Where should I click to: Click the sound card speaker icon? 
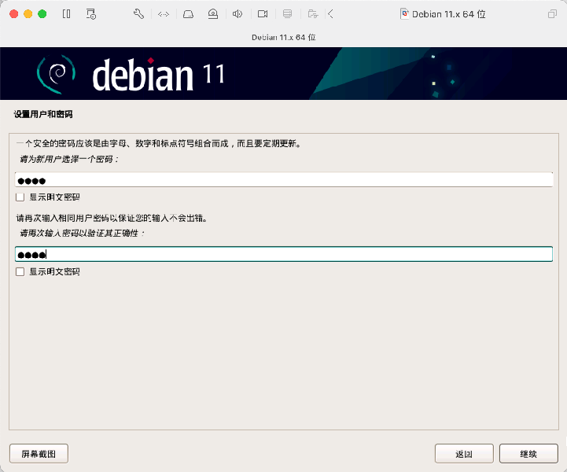[x=237, y=14]
